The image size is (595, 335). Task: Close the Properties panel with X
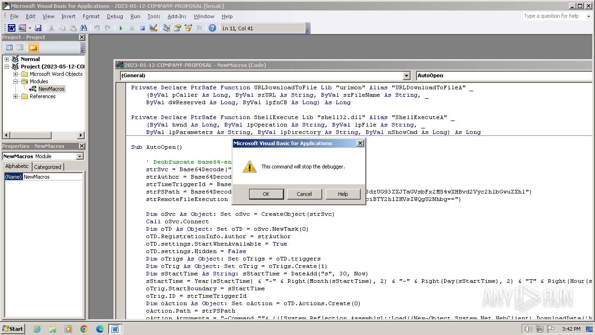point(82,146)
